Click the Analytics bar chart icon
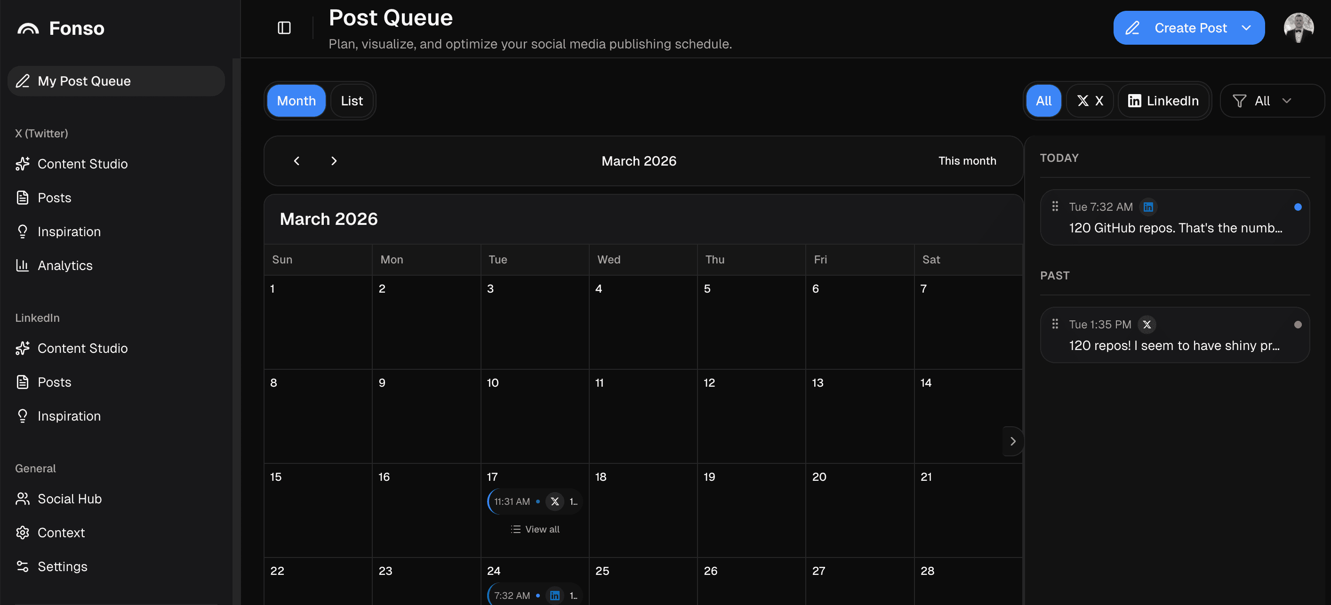The height and width of the screenshot is (605, 1331). (x=22, y=265)
